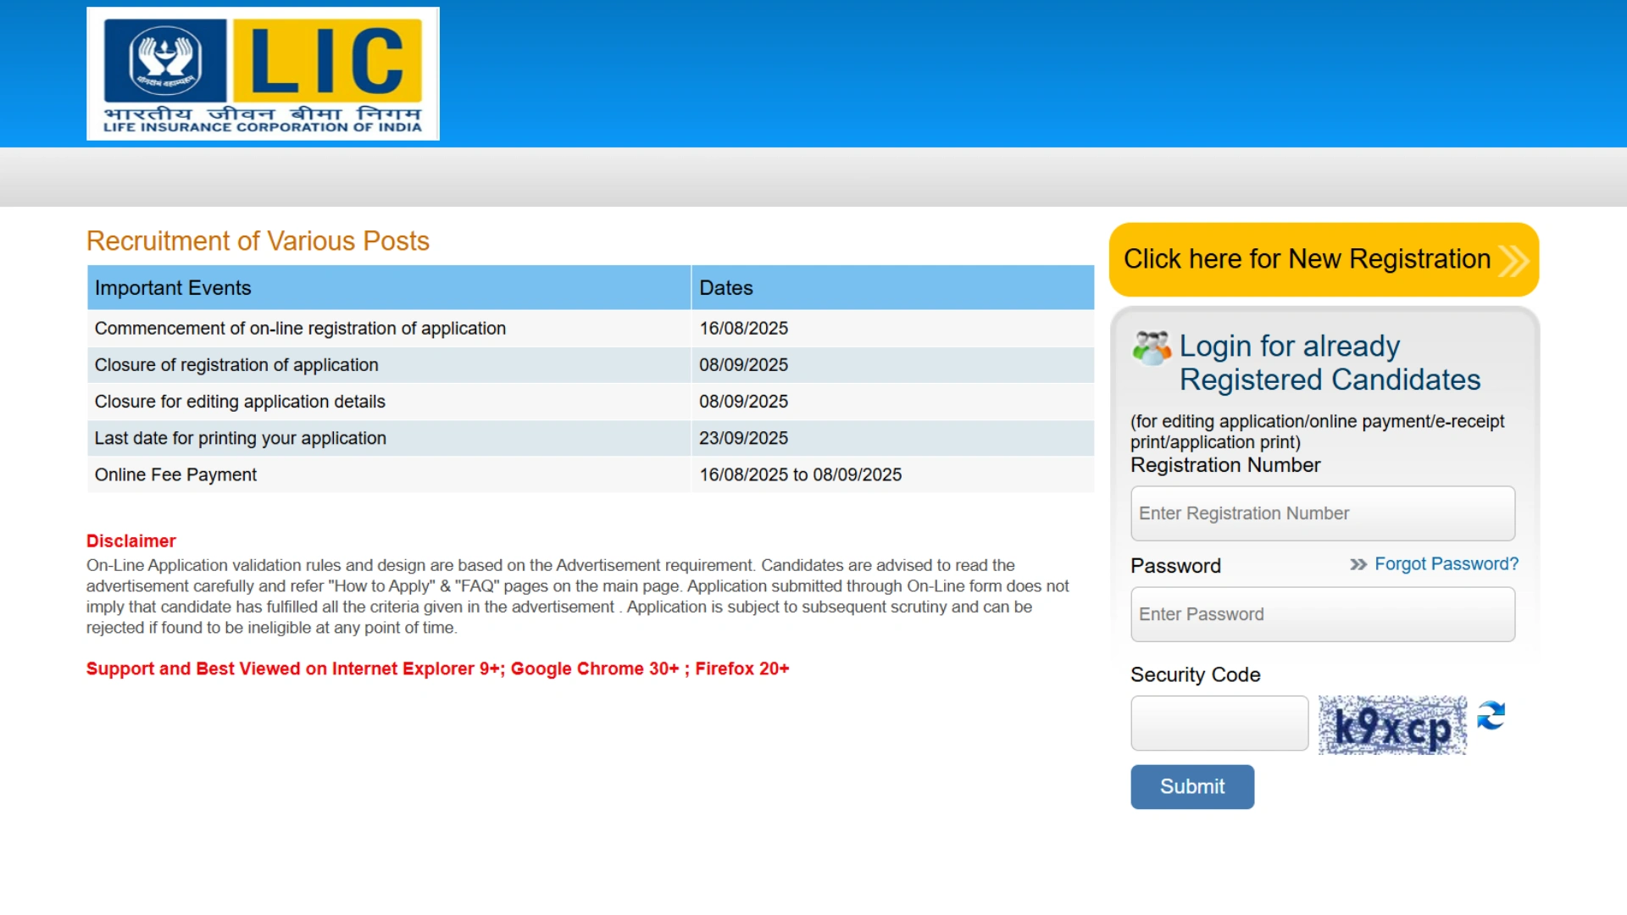Viewport: 1627px width, 915px height.
Task: Select the Commencement of on-line registration row
Action: pos(300,329)
